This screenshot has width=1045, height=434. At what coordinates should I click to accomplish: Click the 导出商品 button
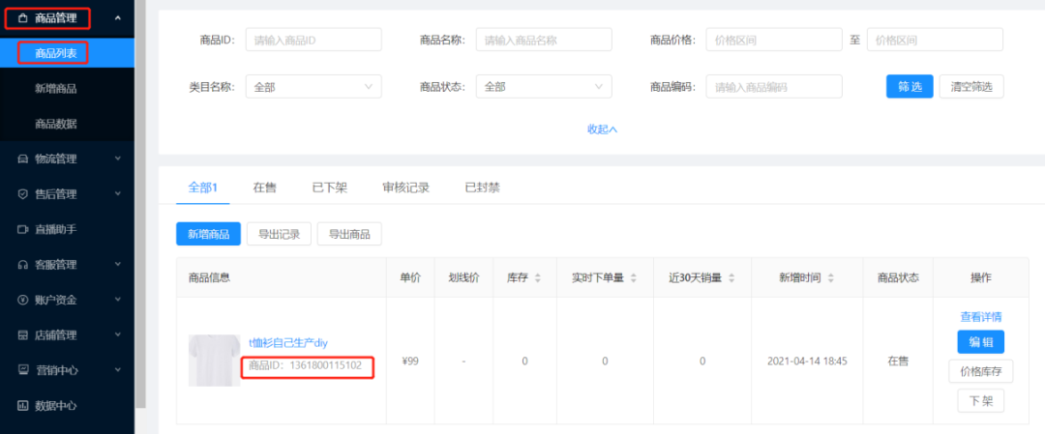coord(350,234)
